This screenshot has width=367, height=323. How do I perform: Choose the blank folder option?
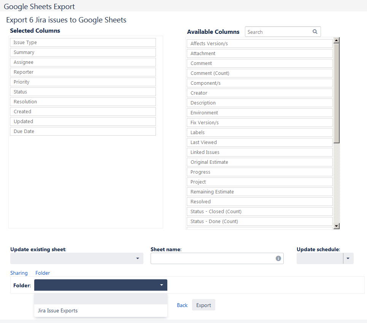(x=100, y=299)
